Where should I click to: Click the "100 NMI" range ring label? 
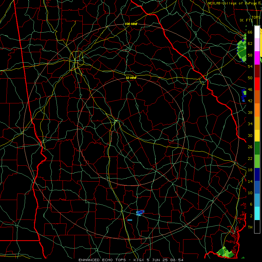tap(131, 24)
